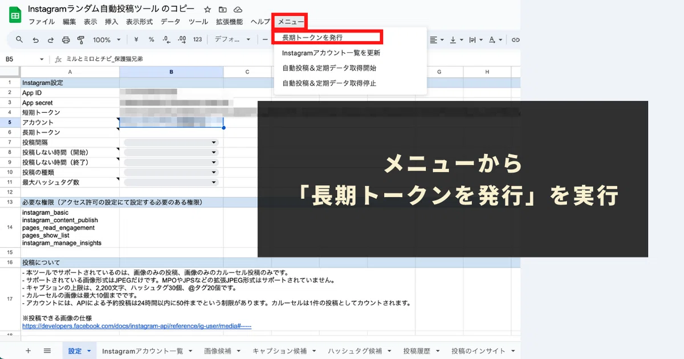Viewport: 684px width, 359px height.
Task: Select the 長期トークン label cell
Action: [70, 132]
